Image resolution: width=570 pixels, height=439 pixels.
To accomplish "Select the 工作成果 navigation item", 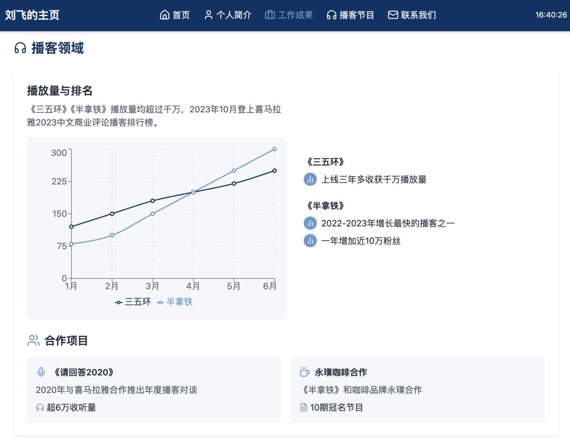I will coord(289,15).
